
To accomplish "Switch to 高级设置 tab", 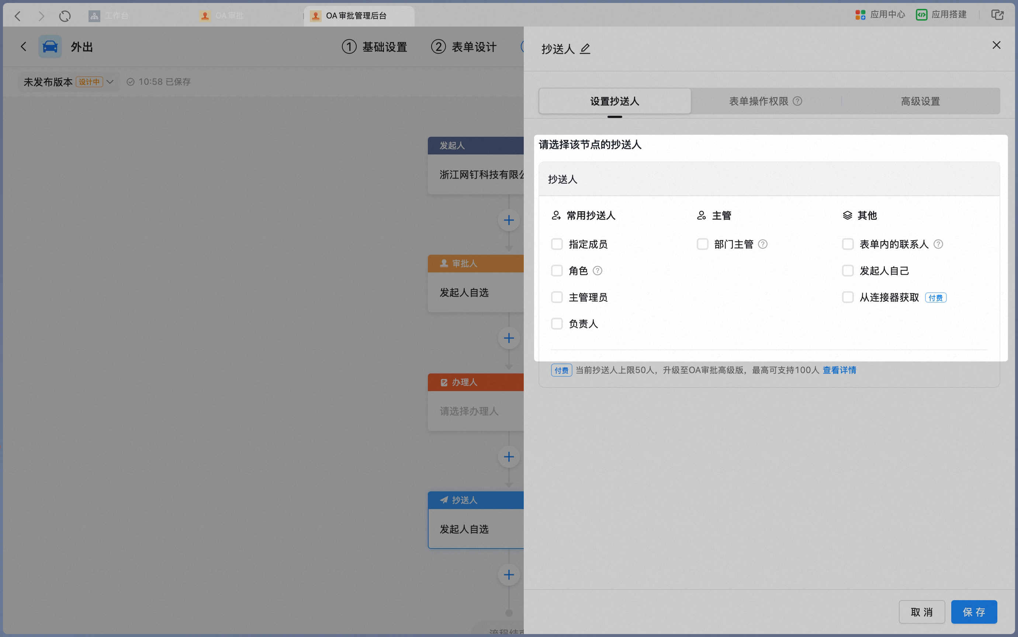I will (x=920, y=101).
